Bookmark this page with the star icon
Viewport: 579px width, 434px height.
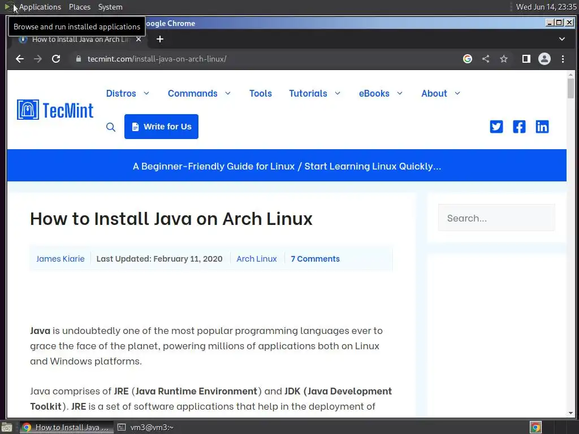[504, 59]
